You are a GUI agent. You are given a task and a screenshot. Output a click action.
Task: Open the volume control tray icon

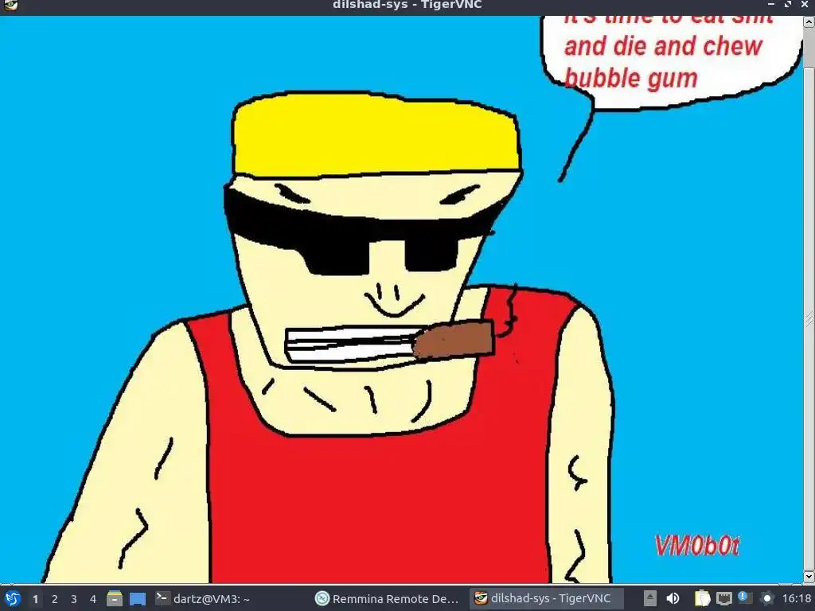(673, 598)
